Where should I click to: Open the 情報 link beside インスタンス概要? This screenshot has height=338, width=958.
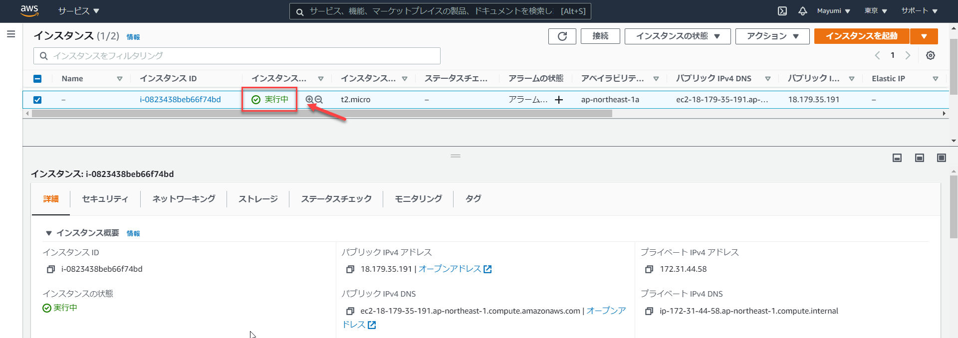[x=133, y=233]
